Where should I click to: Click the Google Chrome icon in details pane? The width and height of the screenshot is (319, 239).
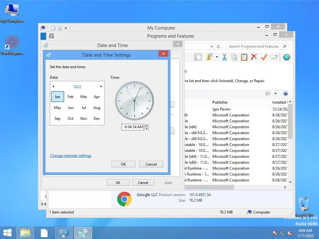click(x=124, y=199)
